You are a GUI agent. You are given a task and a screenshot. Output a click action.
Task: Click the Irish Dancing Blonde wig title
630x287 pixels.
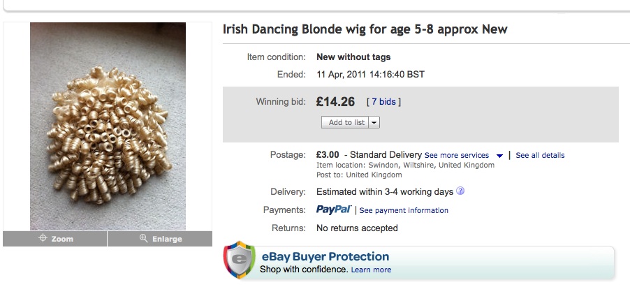point(365,29)
